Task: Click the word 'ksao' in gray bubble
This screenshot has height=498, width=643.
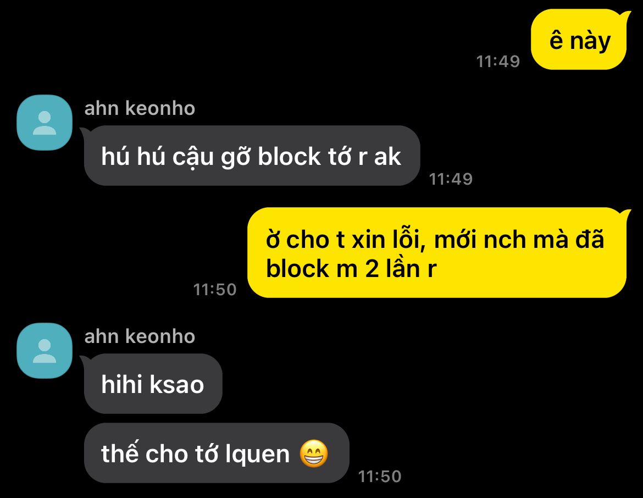Action: [x=177, y=384]
